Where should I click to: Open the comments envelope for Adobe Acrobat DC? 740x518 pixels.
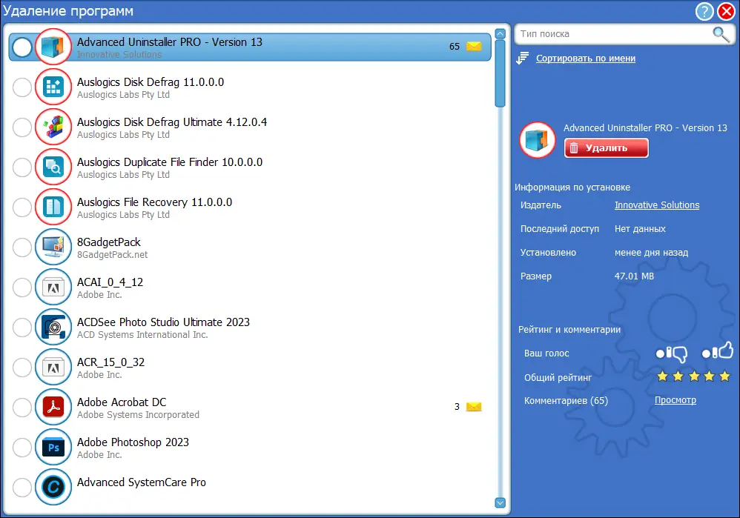click(x=474, y=407)
